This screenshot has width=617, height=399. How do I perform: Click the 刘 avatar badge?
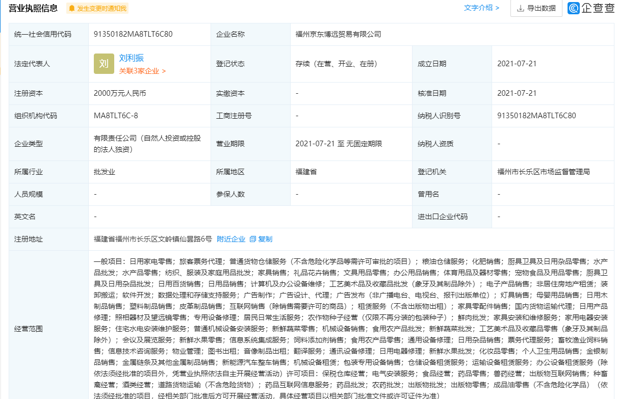click(104, 64)
